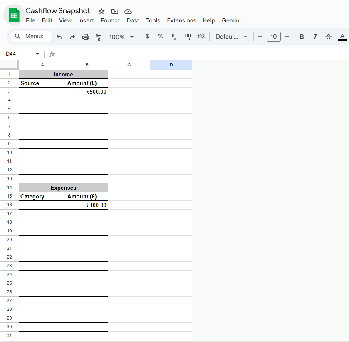Screen dimensions: 349x342
Task: Undo the last action
Action: (59, 37)
